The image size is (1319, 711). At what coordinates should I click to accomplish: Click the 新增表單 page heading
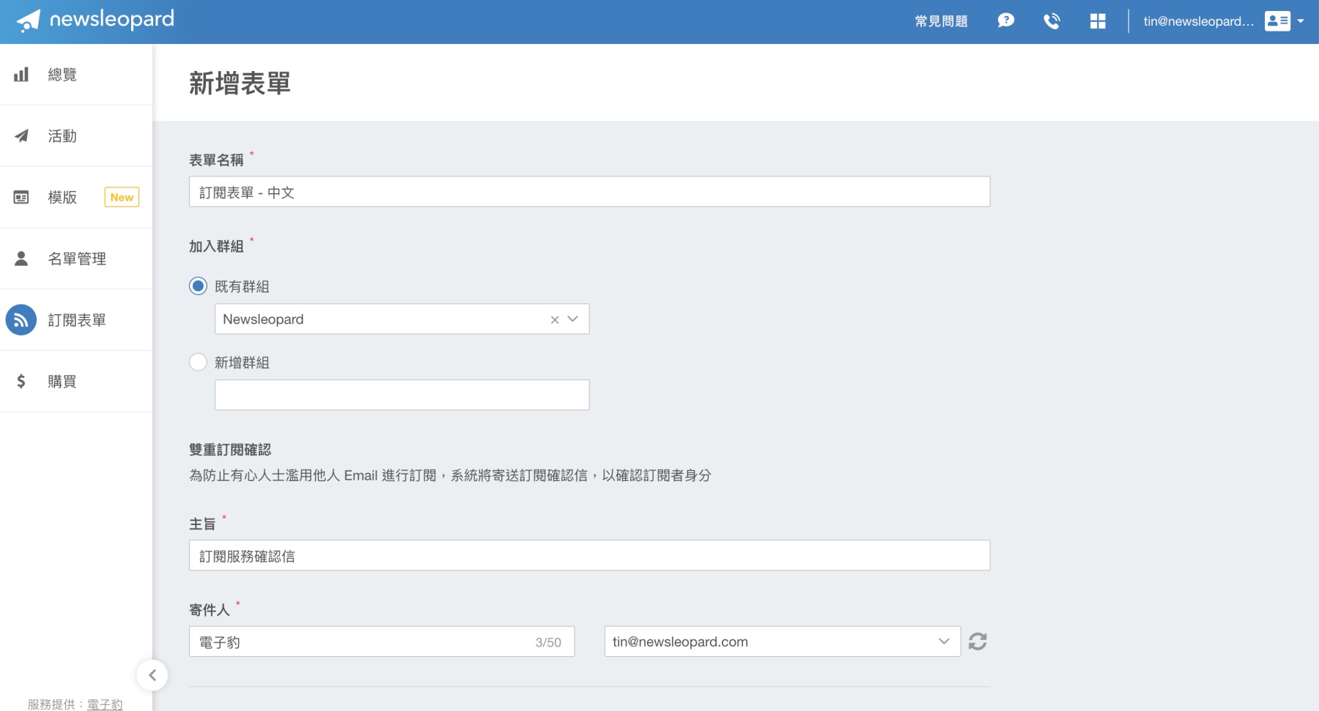click(x=240, y=83)
